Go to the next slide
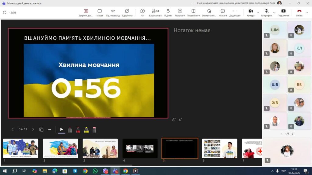The width and height of the screenshot is (312, 175). point(33,129)
